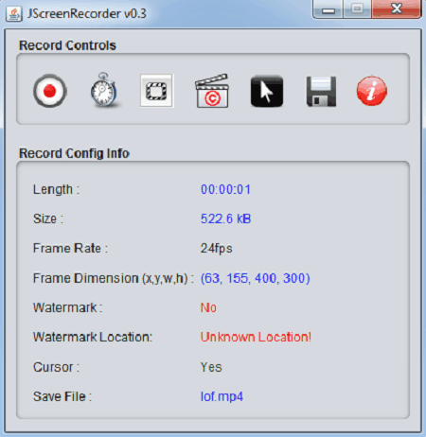Open the red info about icon
The height and width of the screenshot is (437, 426).
[x=372, y=91]
